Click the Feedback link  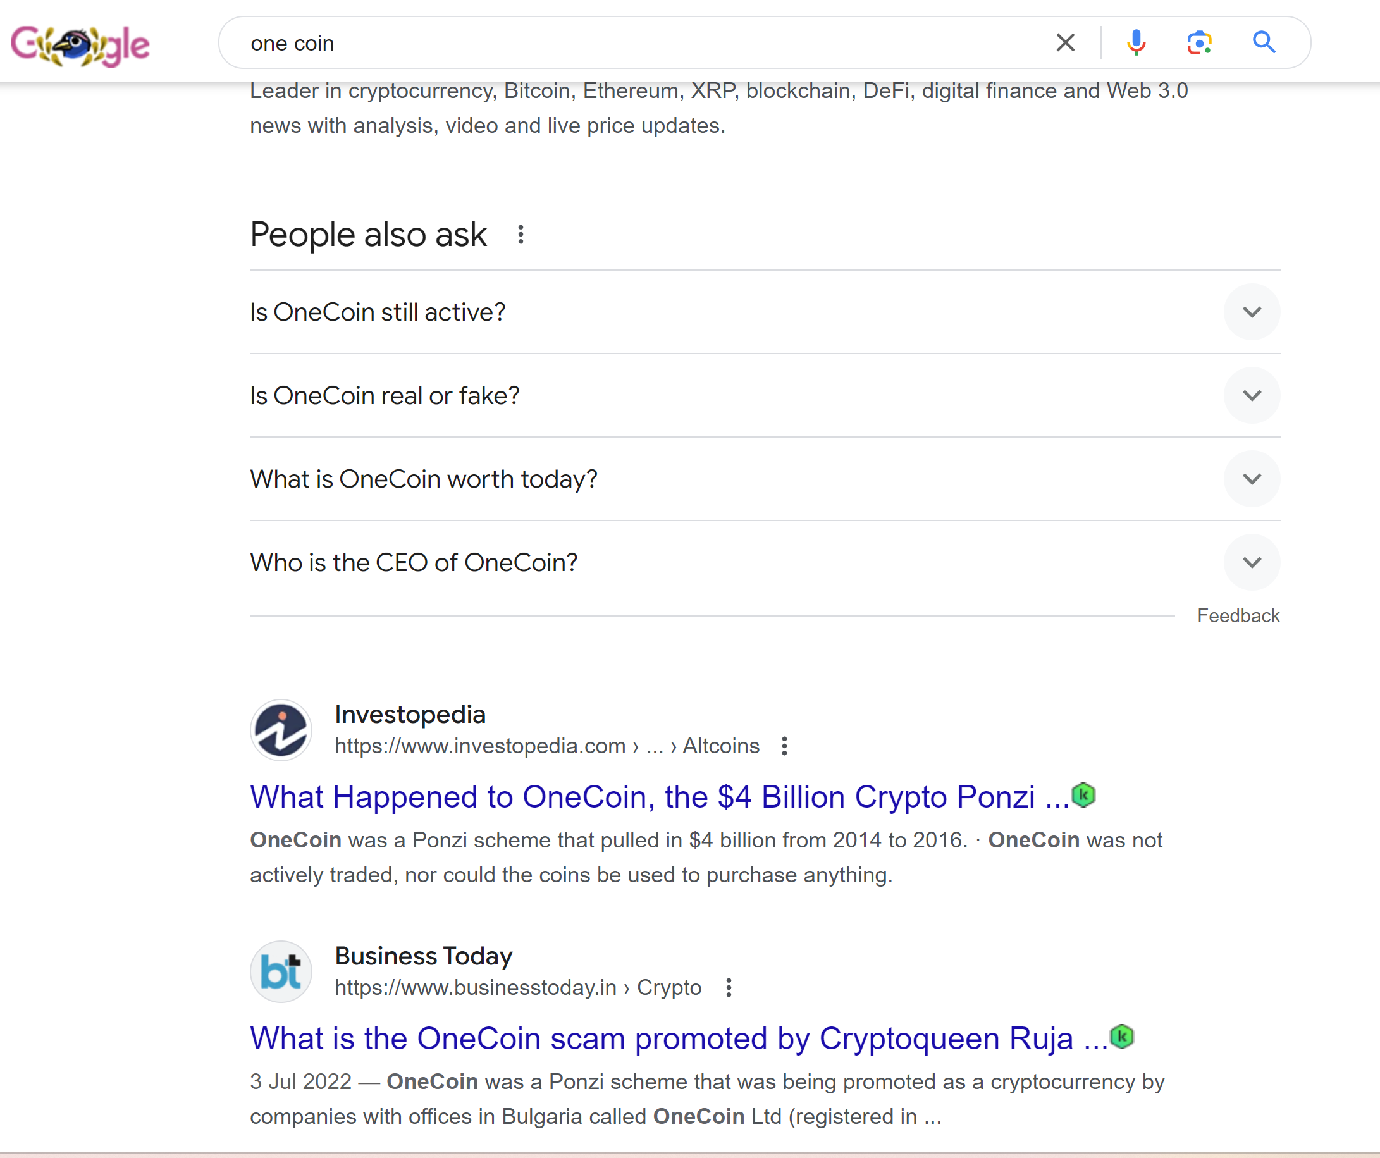(x=1238, y=616)
